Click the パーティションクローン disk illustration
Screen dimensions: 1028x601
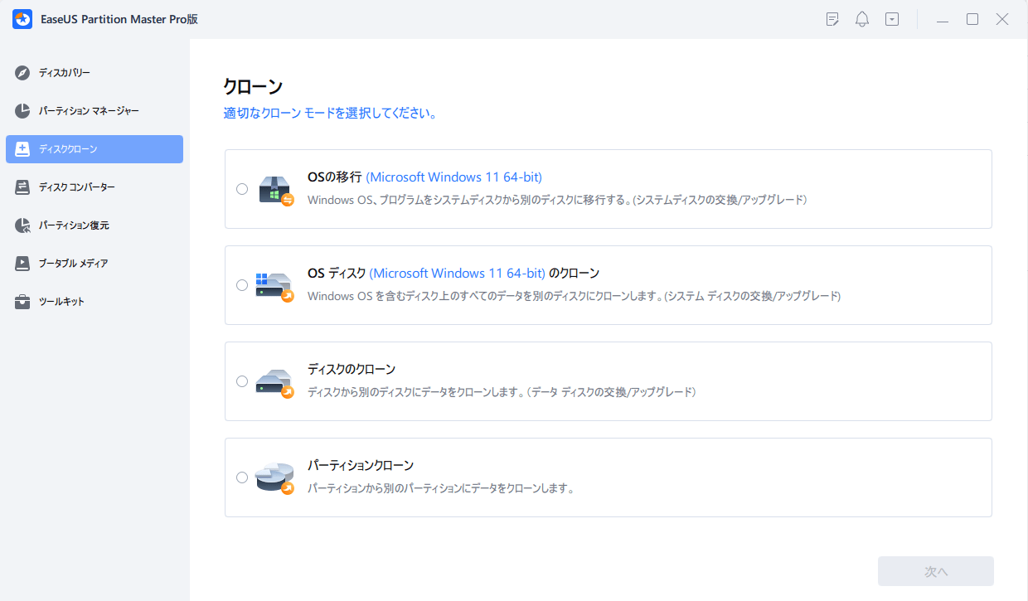(x=275, y=477)
